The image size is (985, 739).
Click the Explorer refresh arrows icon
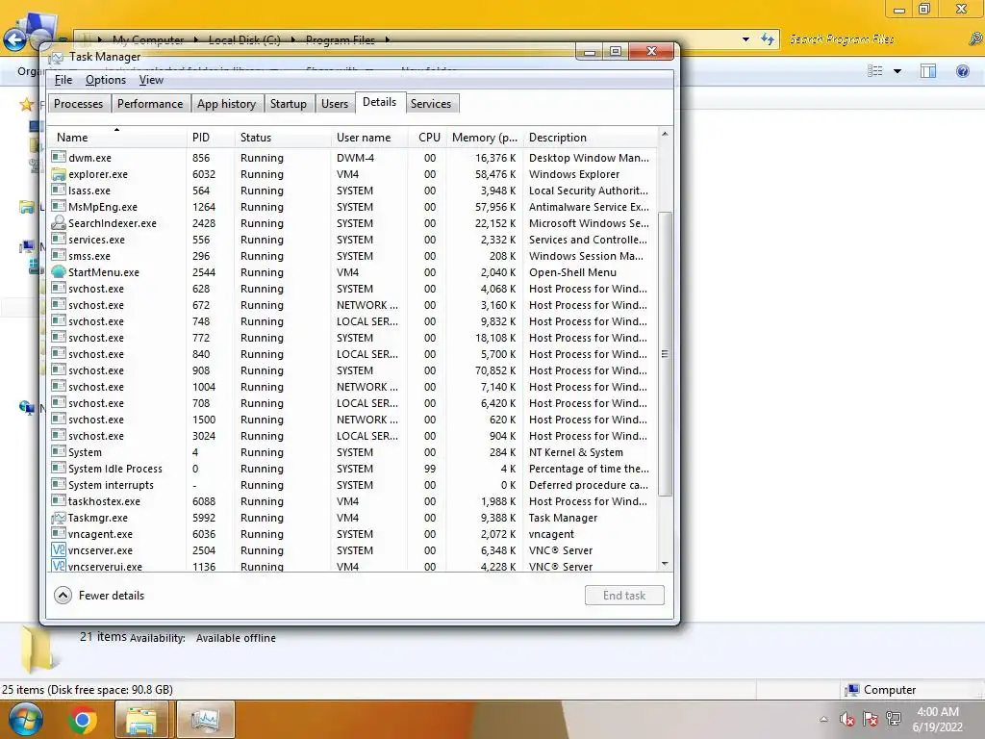(767, 38)
